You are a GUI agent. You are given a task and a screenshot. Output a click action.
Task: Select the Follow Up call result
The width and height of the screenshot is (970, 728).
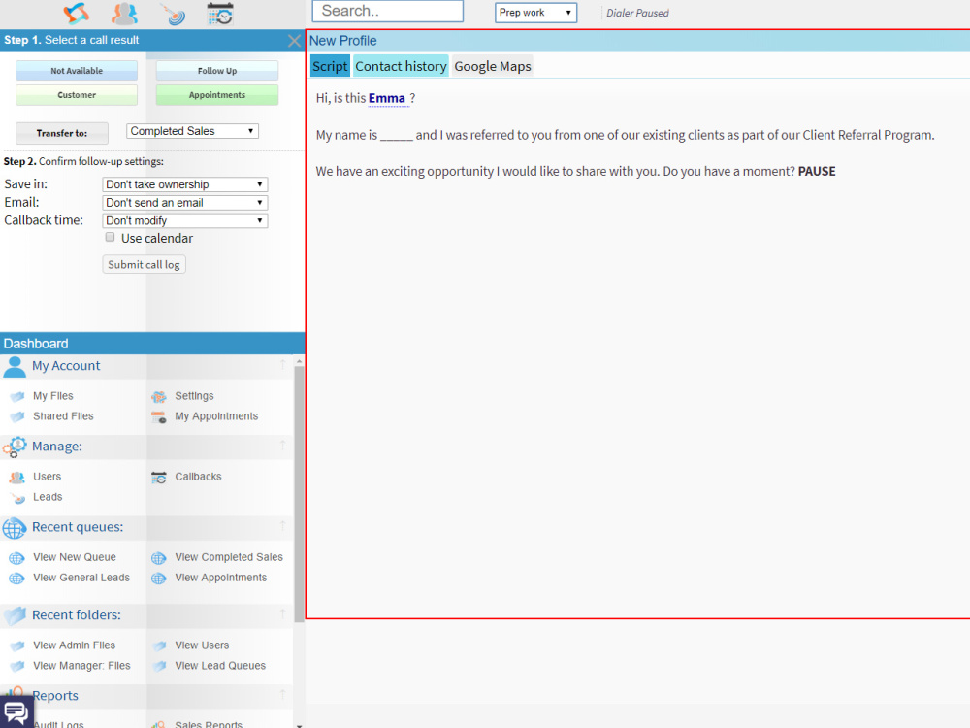click(217, 71)
